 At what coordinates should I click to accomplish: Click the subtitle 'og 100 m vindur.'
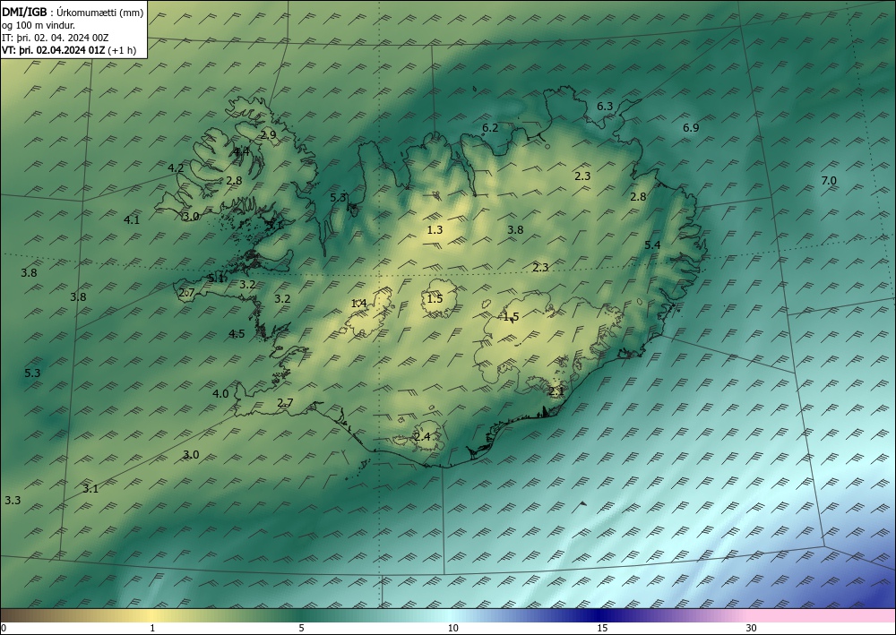[x=39, y=25]
